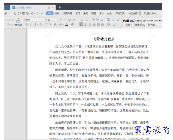Open the 引用 ribbon tab

(x=78, y=13)
